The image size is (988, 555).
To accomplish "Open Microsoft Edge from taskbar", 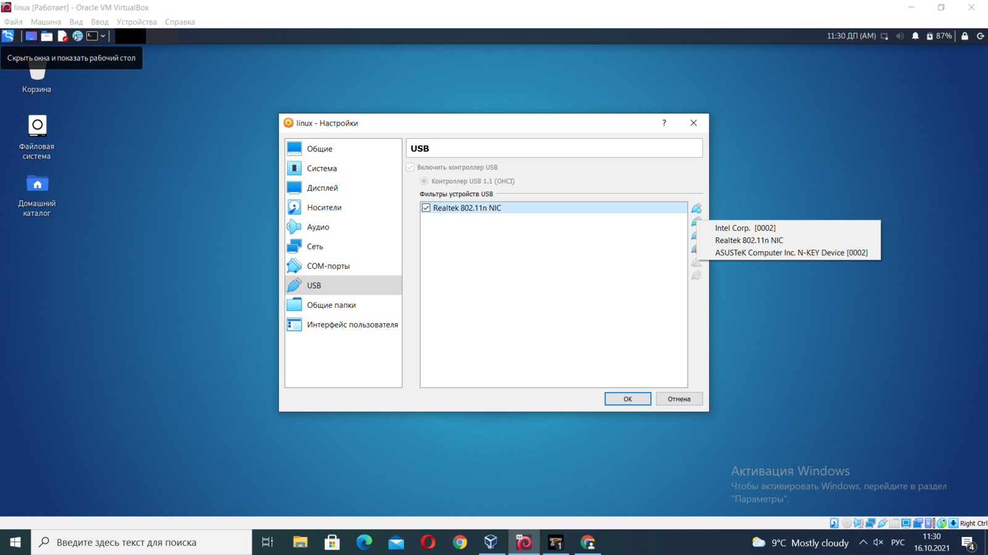I will [364, 542].
